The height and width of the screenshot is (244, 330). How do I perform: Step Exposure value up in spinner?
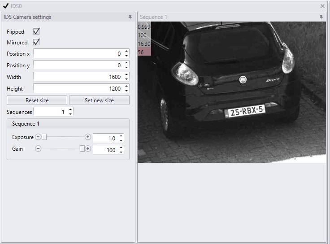tap(121, 136)
